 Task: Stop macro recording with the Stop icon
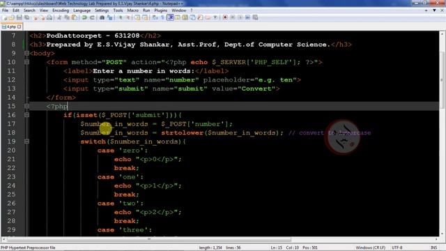[233, 17]
